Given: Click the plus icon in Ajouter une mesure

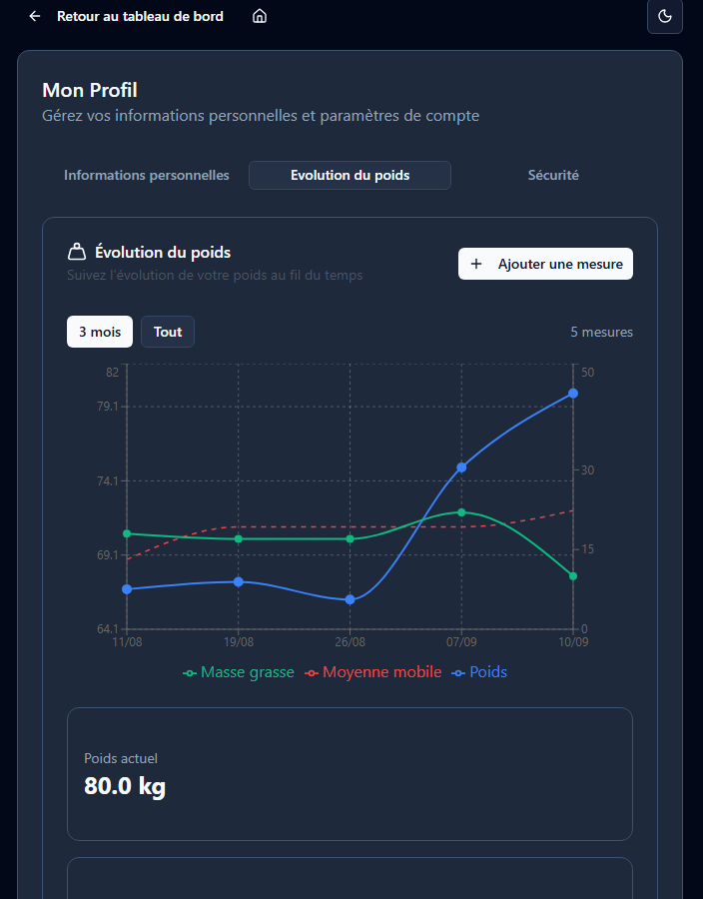Looking at the screenshot, I should pos(476,264).
